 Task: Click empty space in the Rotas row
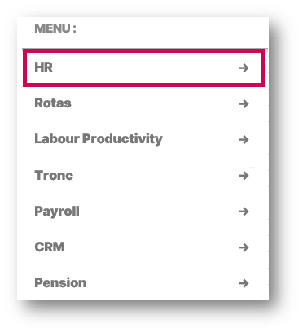[155, 103]
